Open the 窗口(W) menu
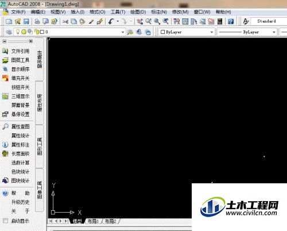The height and width of the screenshot is (231, 287). point(202,12)
